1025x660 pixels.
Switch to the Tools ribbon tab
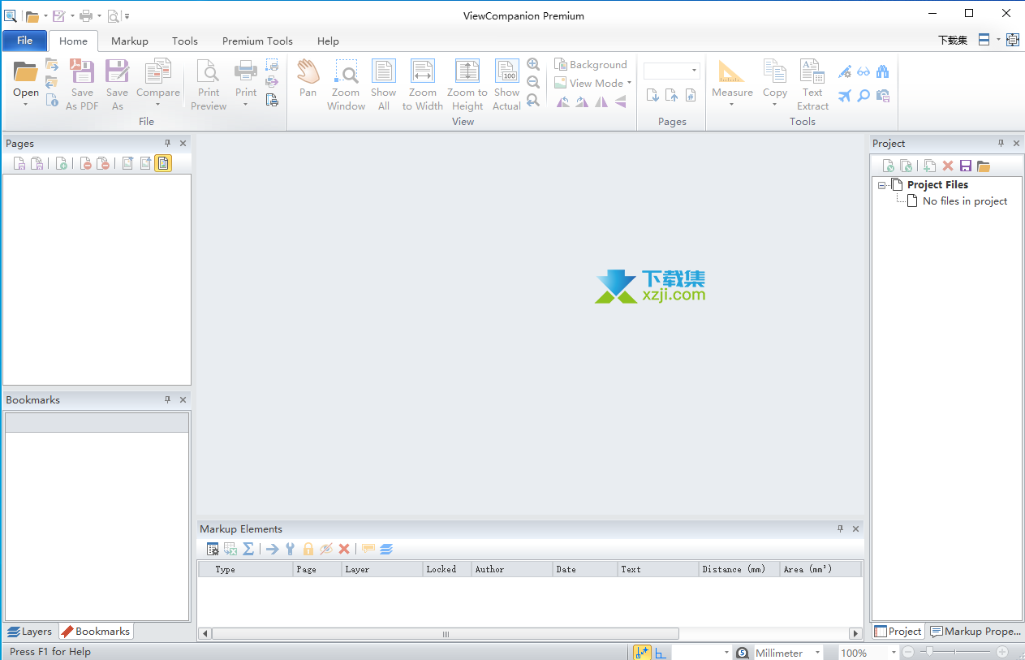point(185,41)
